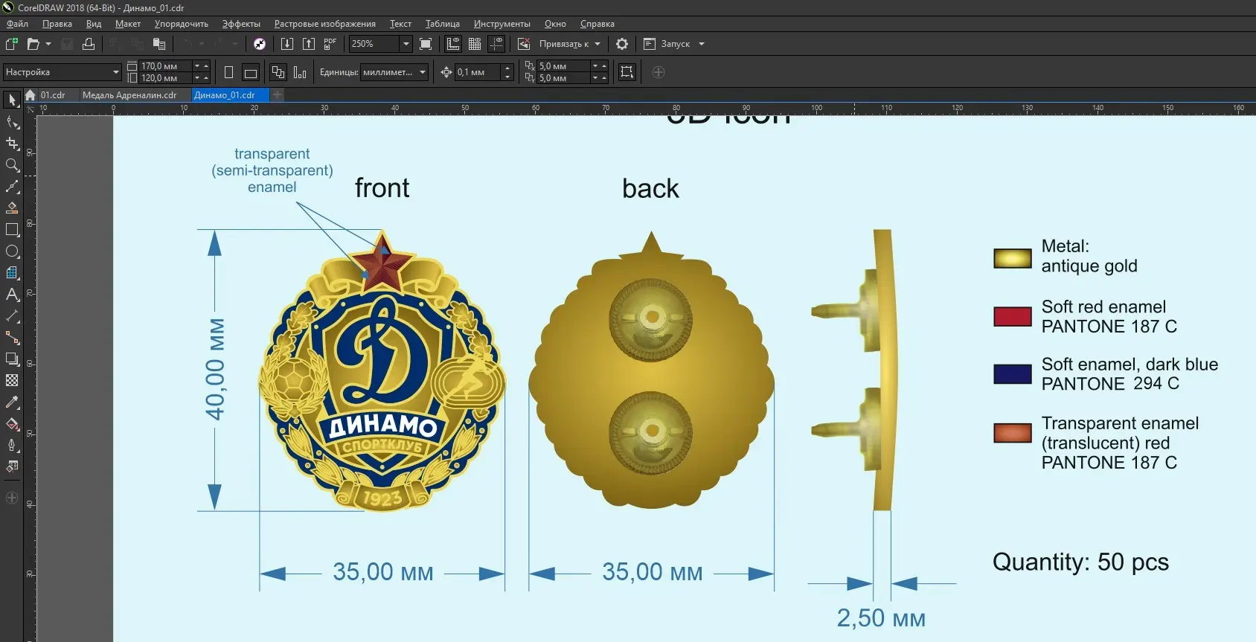Increase the nudge distance with the up arrow

click(x=508, y=68)
